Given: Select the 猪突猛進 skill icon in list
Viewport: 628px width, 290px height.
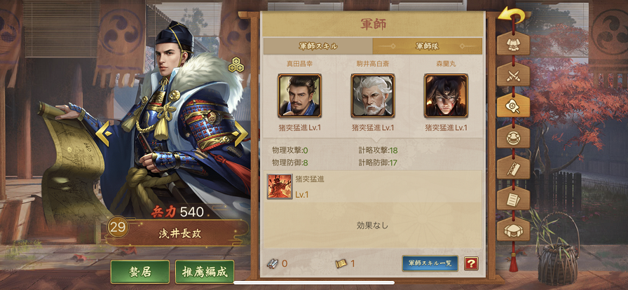Looking at the screenshot, I should pyautogui.click(x=280, y=186).
